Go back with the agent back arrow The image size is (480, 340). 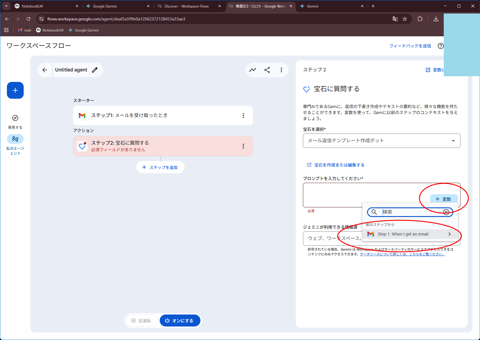click(45, 70)
